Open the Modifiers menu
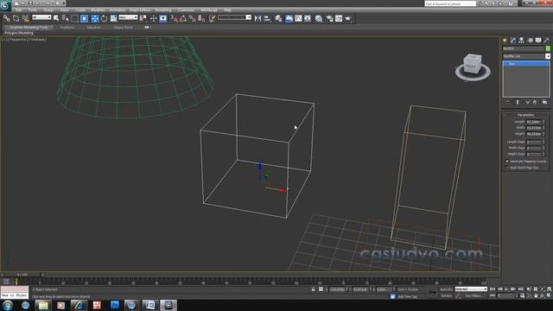553x311 pixels. click(x=98, y=10)
